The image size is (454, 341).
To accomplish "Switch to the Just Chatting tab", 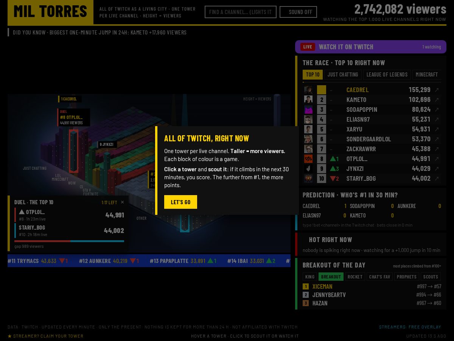I will click(x=343, y=75).
